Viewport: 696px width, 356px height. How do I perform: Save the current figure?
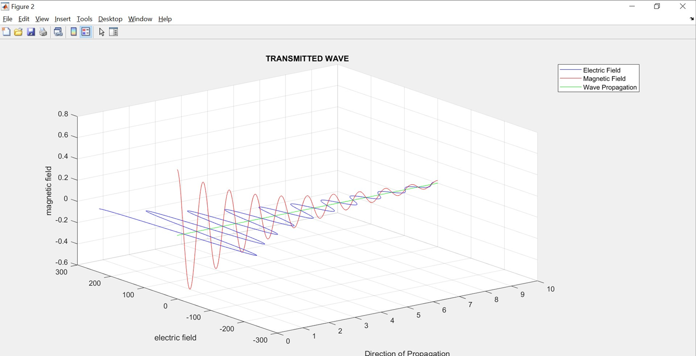[31, 31]
